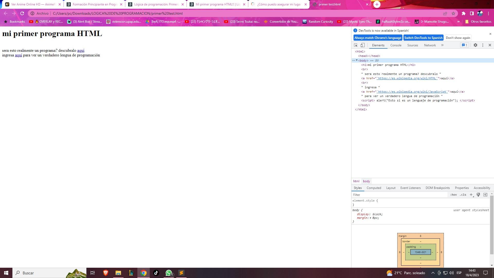Open Chrome profile avatar
Screen dimensions: 494x278
tap(480, 13)
